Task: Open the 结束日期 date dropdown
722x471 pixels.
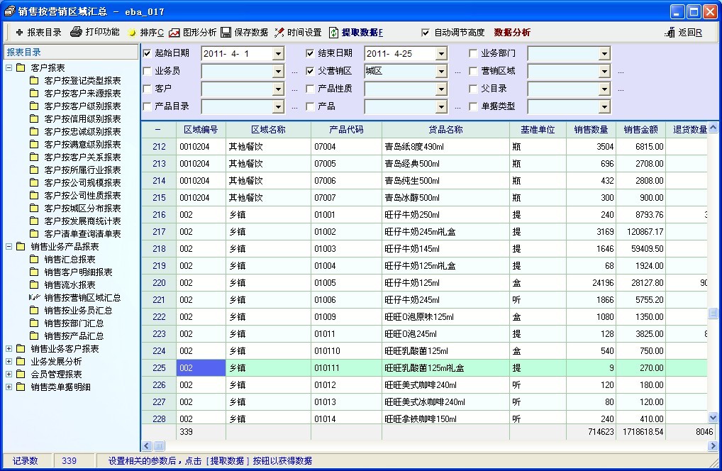Action: 441,54
